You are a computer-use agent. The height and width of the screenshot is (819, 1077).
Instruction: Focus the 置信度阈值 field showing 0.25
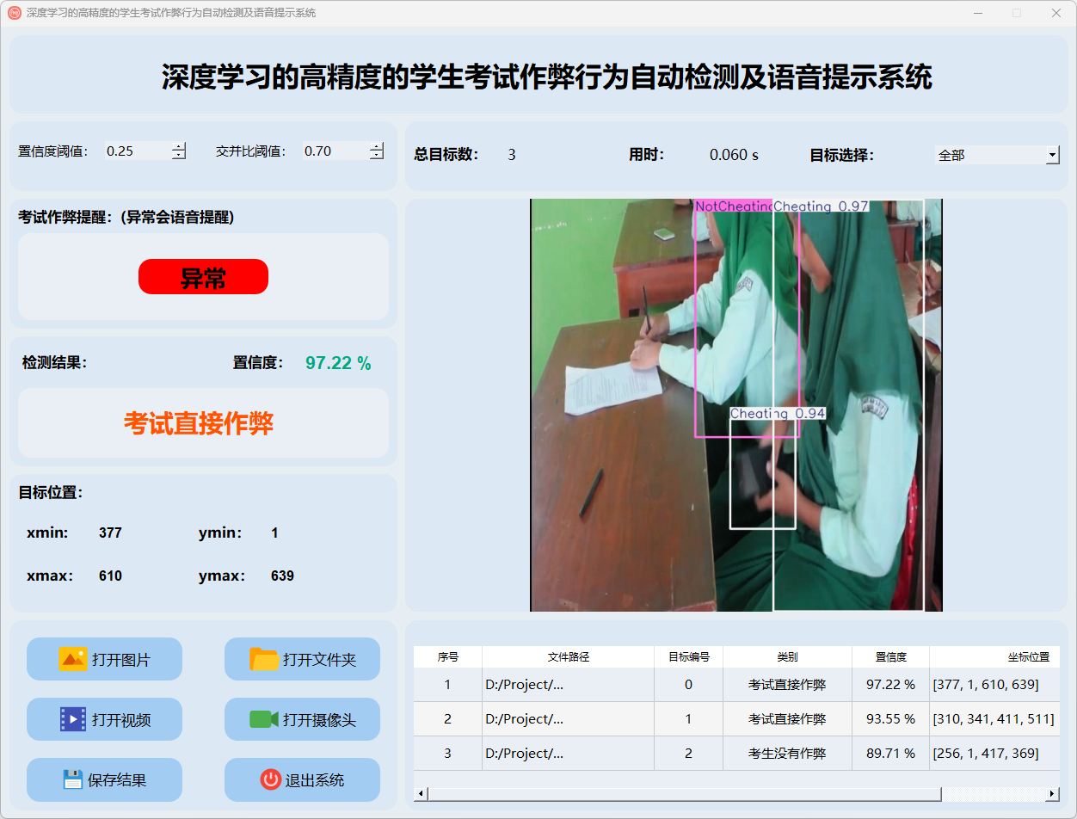pyautogui.click(x=138, y=151)
